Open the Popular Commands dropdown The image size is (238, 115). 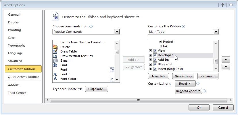pyautogui.click(x=117, y=32)
